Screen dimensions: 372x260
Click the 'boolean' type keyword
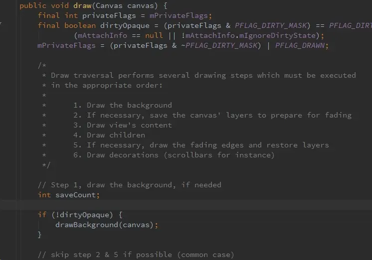click(x=80, y=25)
